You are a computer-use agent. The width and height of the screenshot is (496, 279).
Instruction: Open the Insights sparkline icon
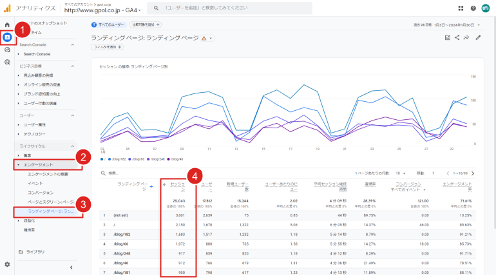467,38
